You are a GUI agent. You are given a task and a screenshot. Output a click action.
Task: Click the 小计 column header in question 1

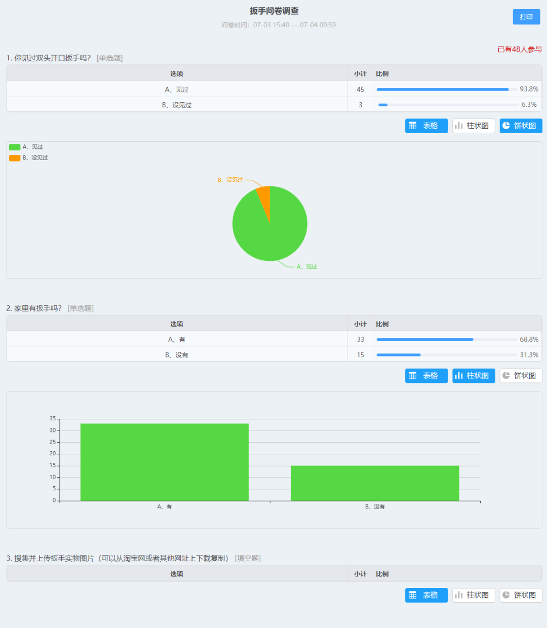coord(360,73)
